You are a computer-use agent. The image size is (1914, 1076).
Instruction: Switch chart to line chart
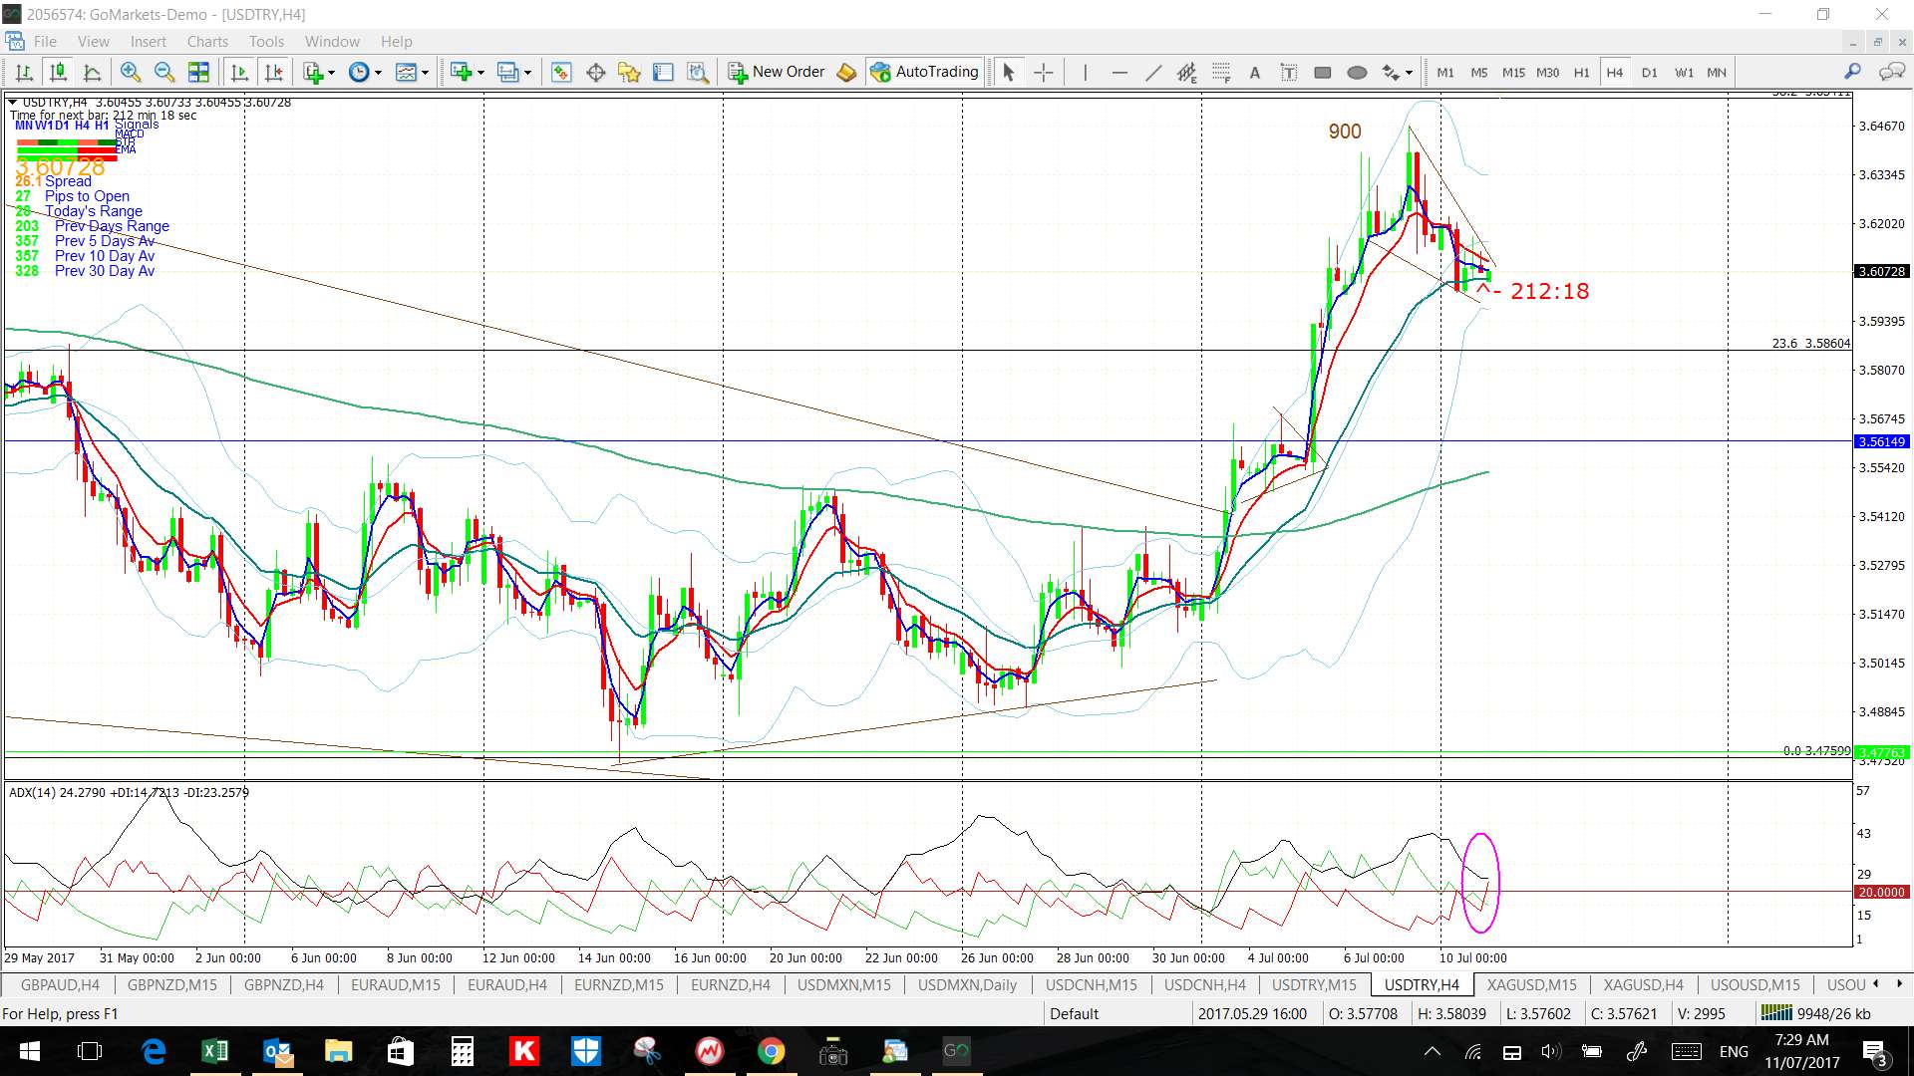click(x=92, y=72)
